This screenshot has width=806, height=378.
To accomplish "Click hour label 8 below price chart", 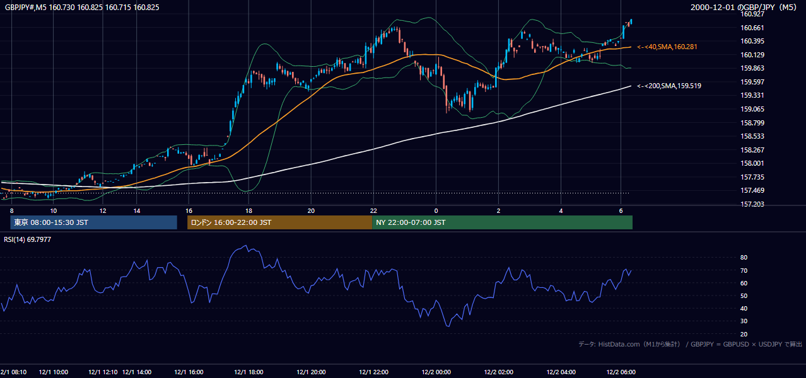I will (x=11, y=210).
